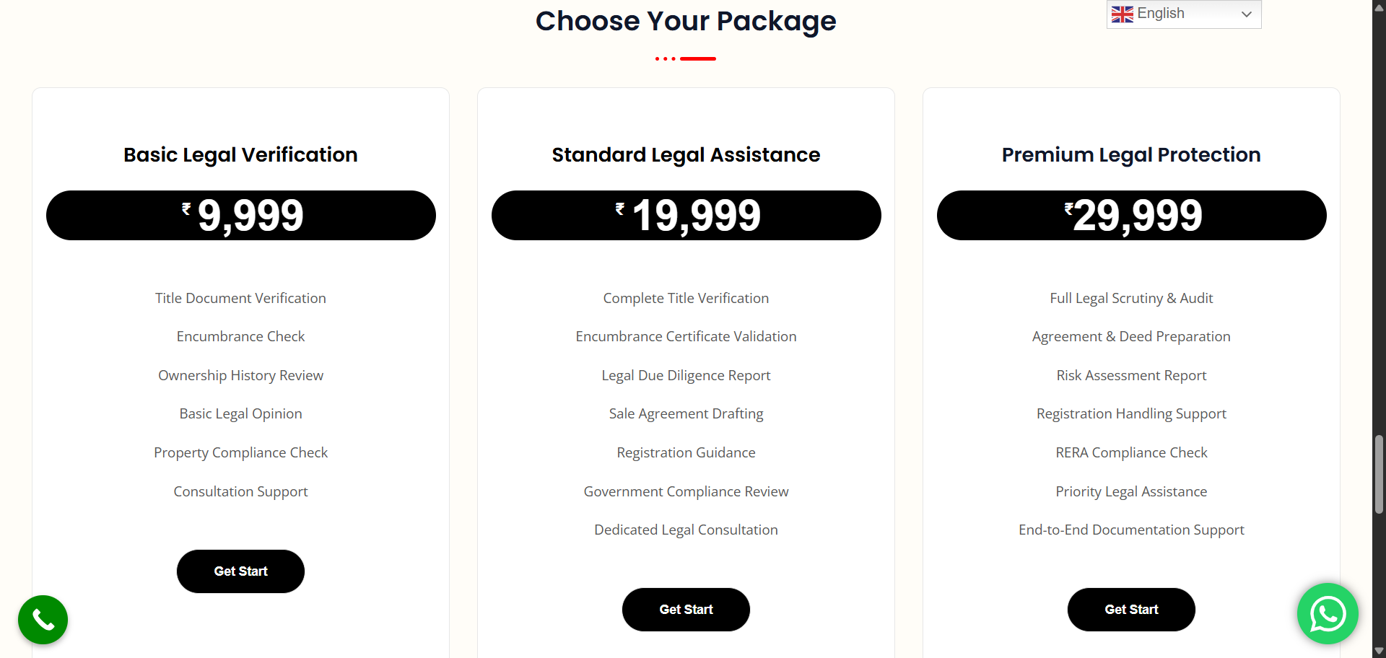Select Legal Due Diligence Report text
1386x658 pixels.
[686, 376]
